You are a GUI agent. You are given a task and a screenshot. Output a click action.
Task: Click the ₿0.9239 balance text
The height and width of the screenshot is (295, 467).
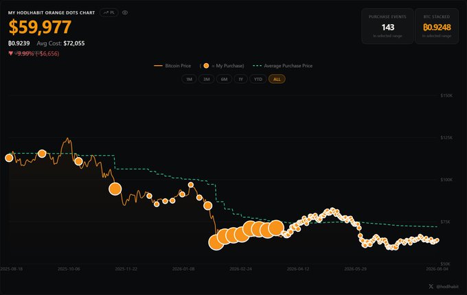19,43
